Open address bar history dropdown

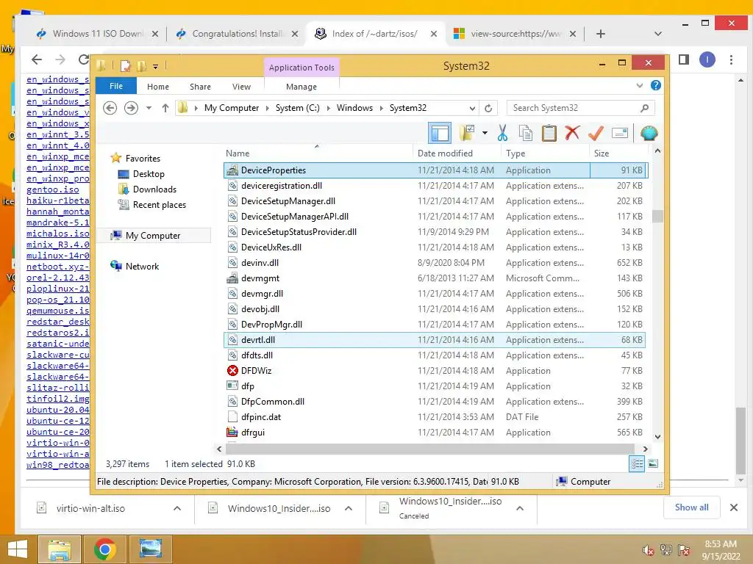[x=472, y=109]
